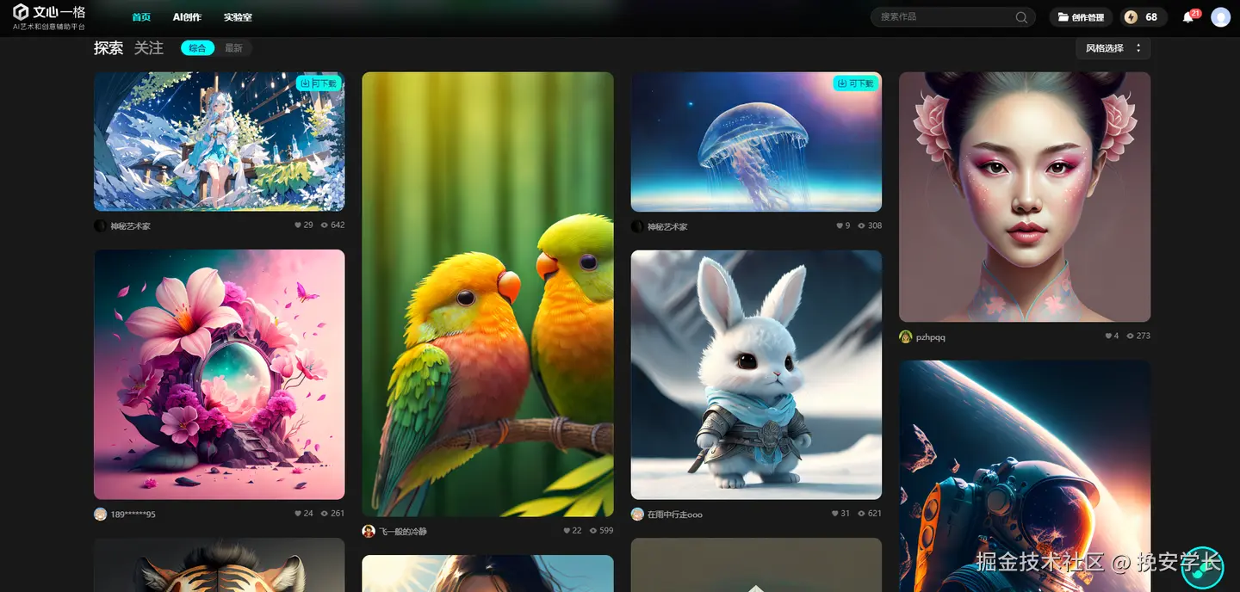This screenshot has width=1240, height=592.
Task: Open 创作管理 button
Action: point(1081,17)
